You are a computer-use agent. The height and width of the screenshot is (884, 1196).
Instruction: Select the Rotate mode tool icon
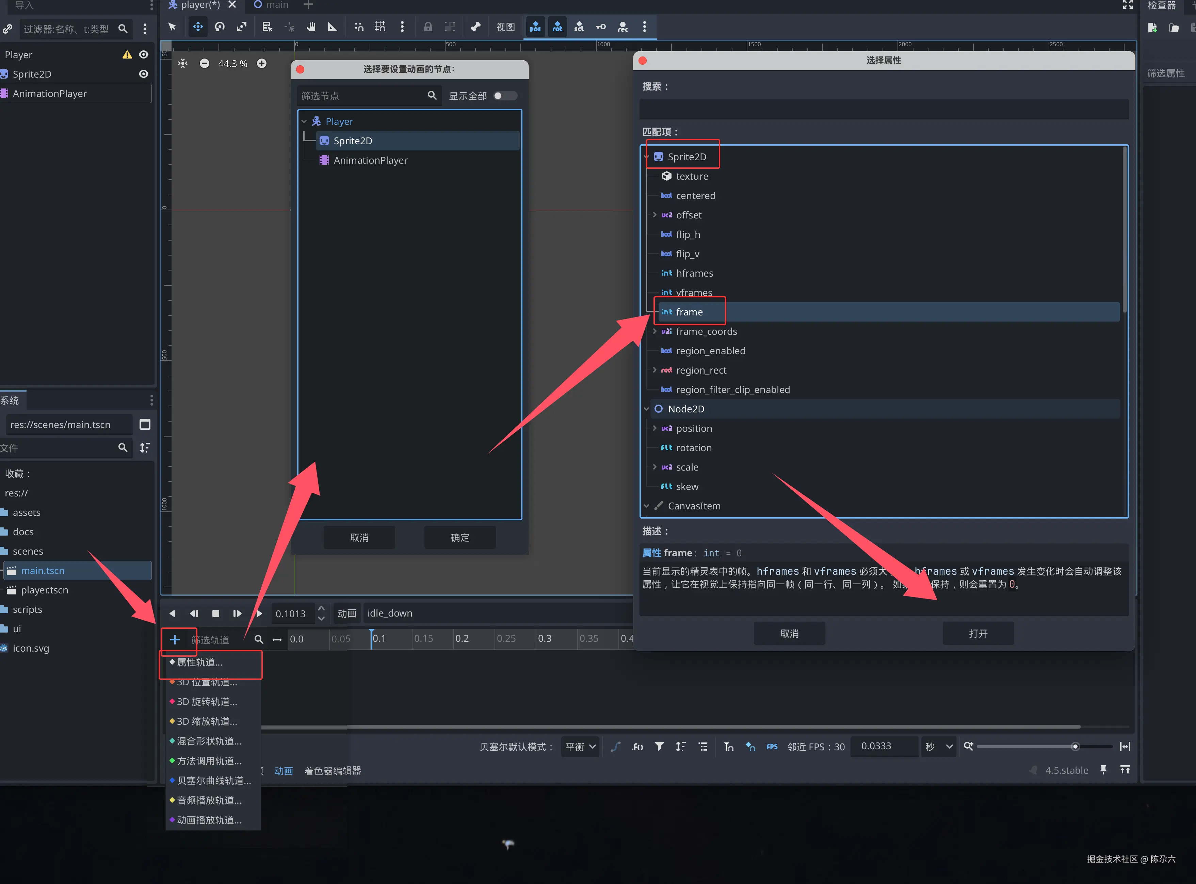(220, 27)
